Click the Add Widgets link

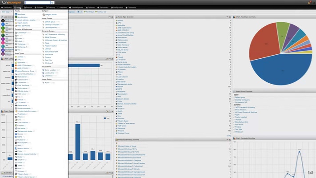tap(89, 12)
